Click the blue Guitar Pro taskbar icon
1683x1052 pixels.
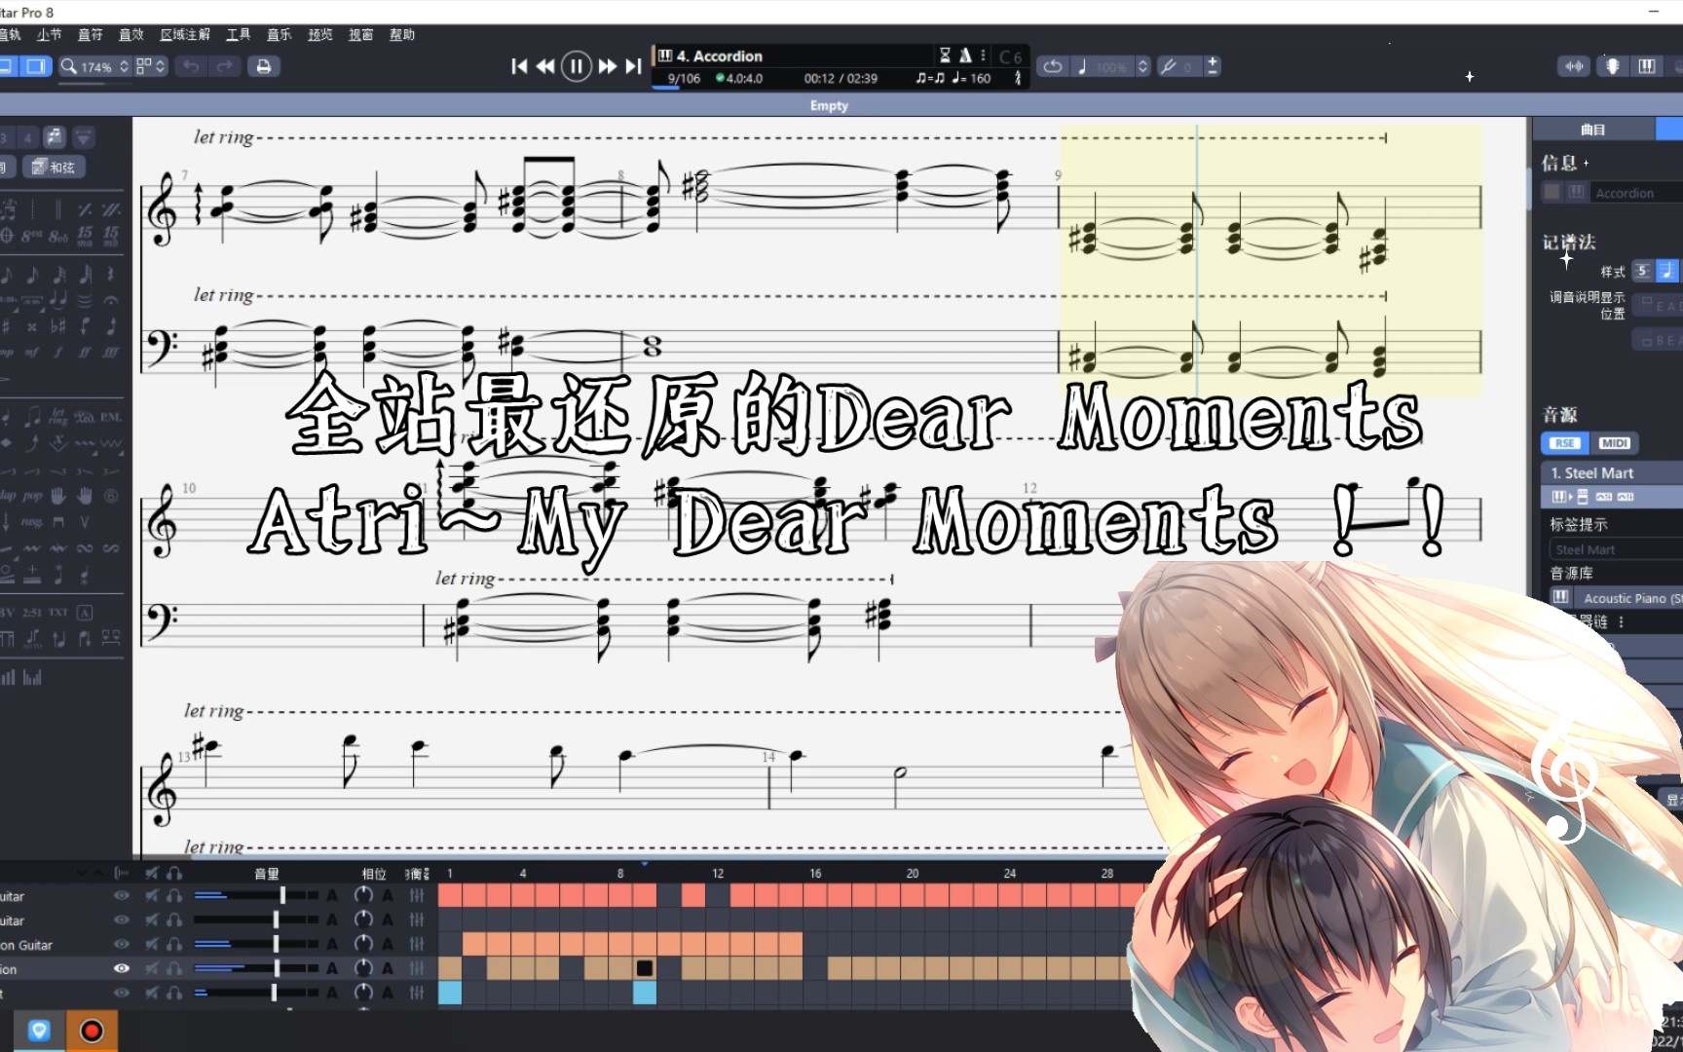[x=39, y=1031]
